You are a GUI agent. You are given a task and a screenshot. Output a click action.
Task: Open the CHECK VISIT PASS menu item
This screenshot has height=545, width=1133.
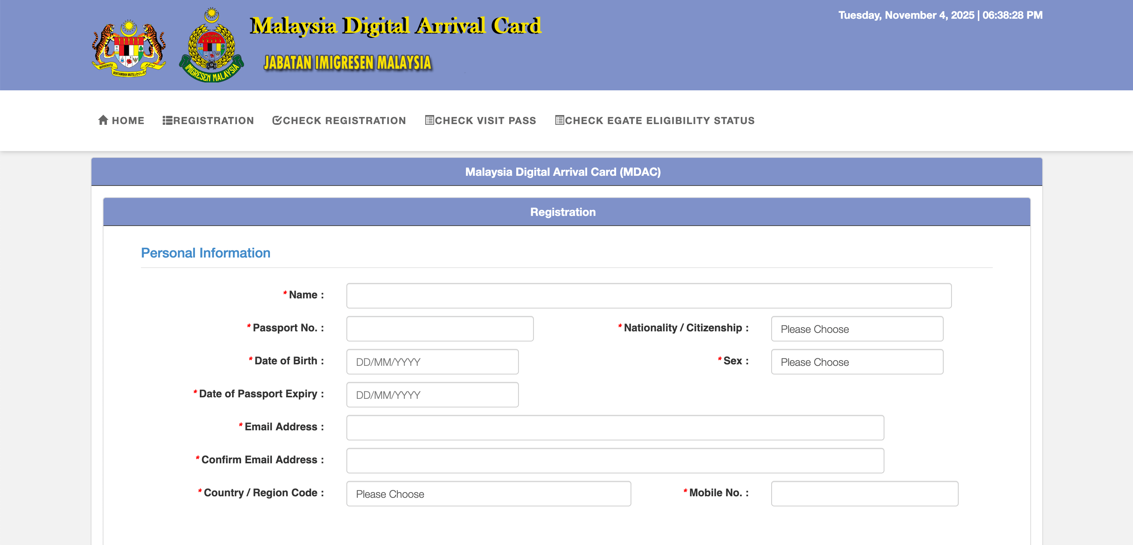pos(480,121)
